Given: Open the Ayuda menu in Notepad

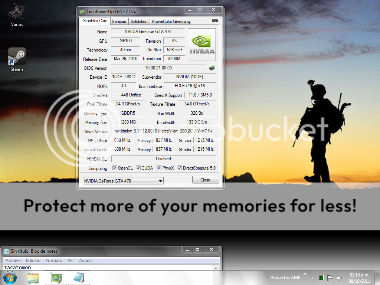Looking at the screenshot, I should coord(85,261).
